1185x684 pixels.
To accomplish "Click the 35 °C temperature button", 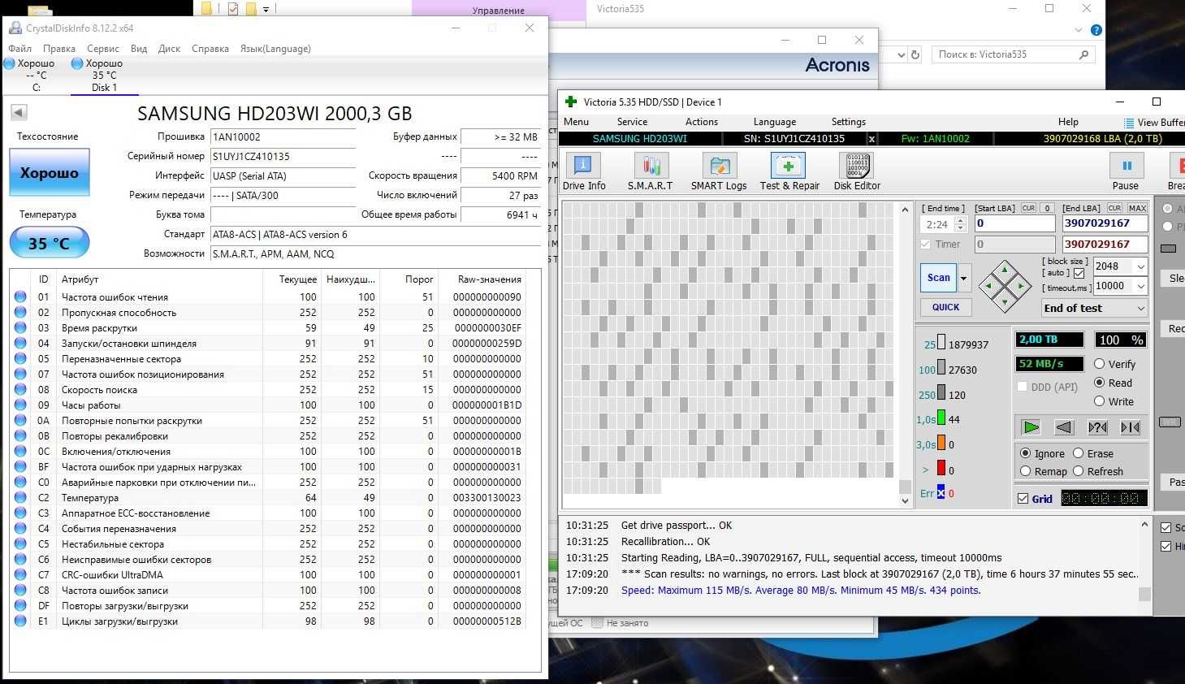I will (x=50, y=243).
